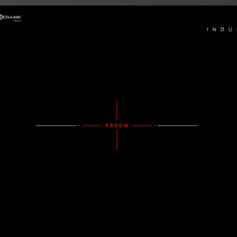Click the letter N in INDU heading

[214, 30]
